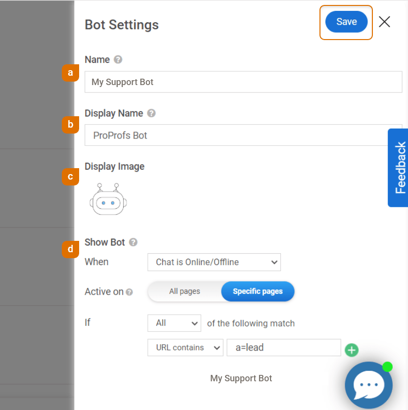Close the Bot Settings panel

[x=384, y=21]
